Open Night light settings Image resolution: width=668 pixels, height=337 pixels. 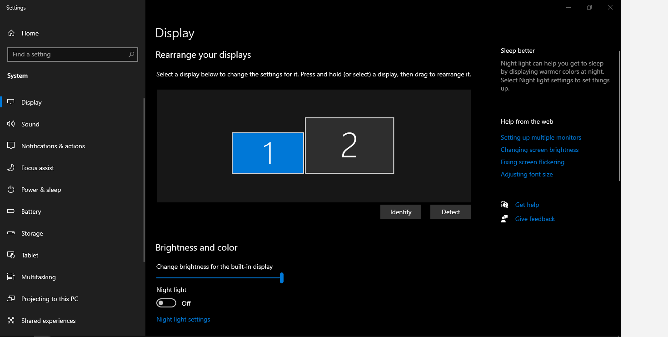pos(183,319)
